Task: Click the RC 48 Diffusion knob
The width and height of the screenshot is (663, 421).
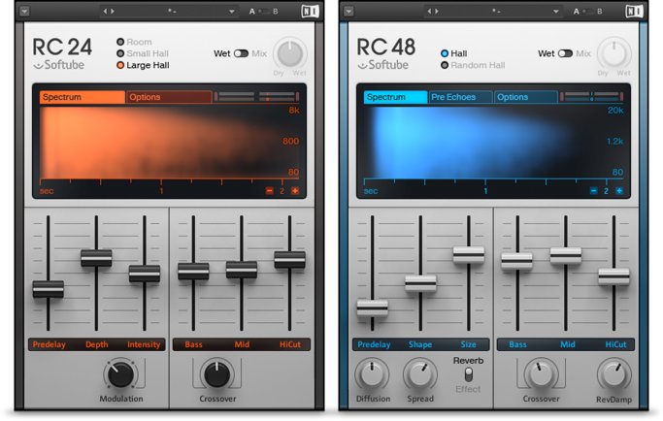Action: (x=372, y=373)
